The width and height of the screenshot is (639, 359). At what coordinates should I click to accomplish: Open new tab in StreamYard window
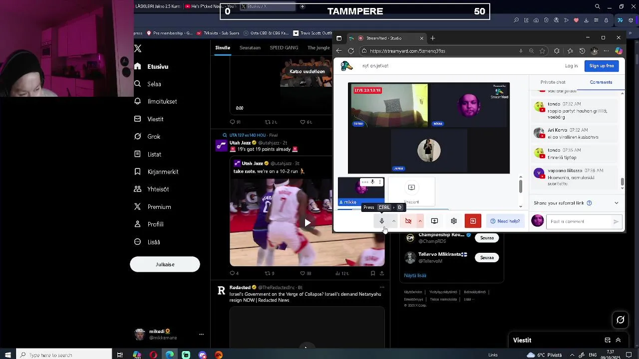pyautogui.click(x=433, y=38)
